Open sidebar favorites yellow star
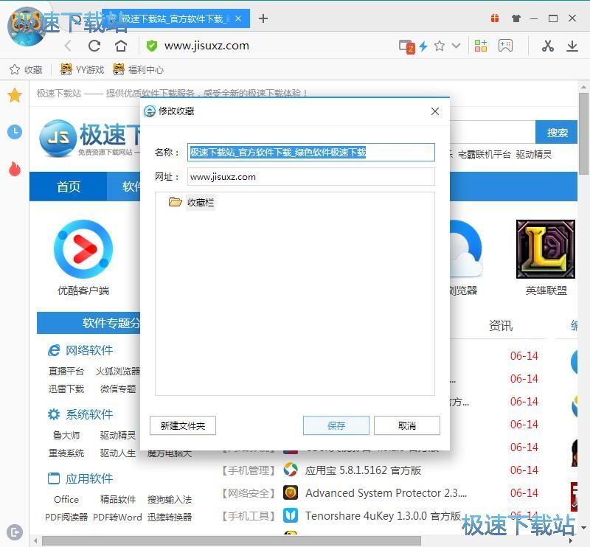The height and width of the screenshot is (547, 590). [15, 95]
